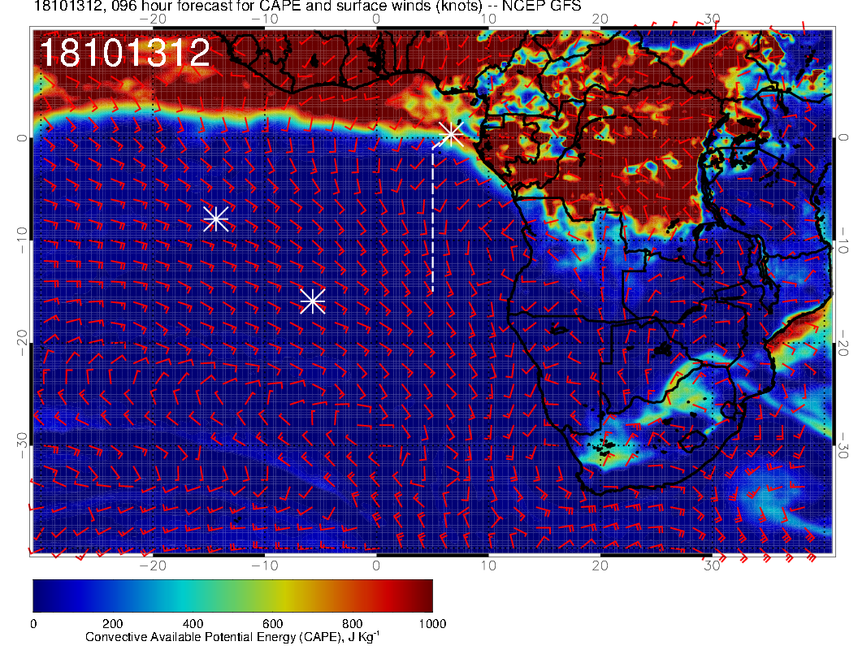Click the '0' label under the color bar
This screenshot has width=858, height=663.
click(34, 624)
